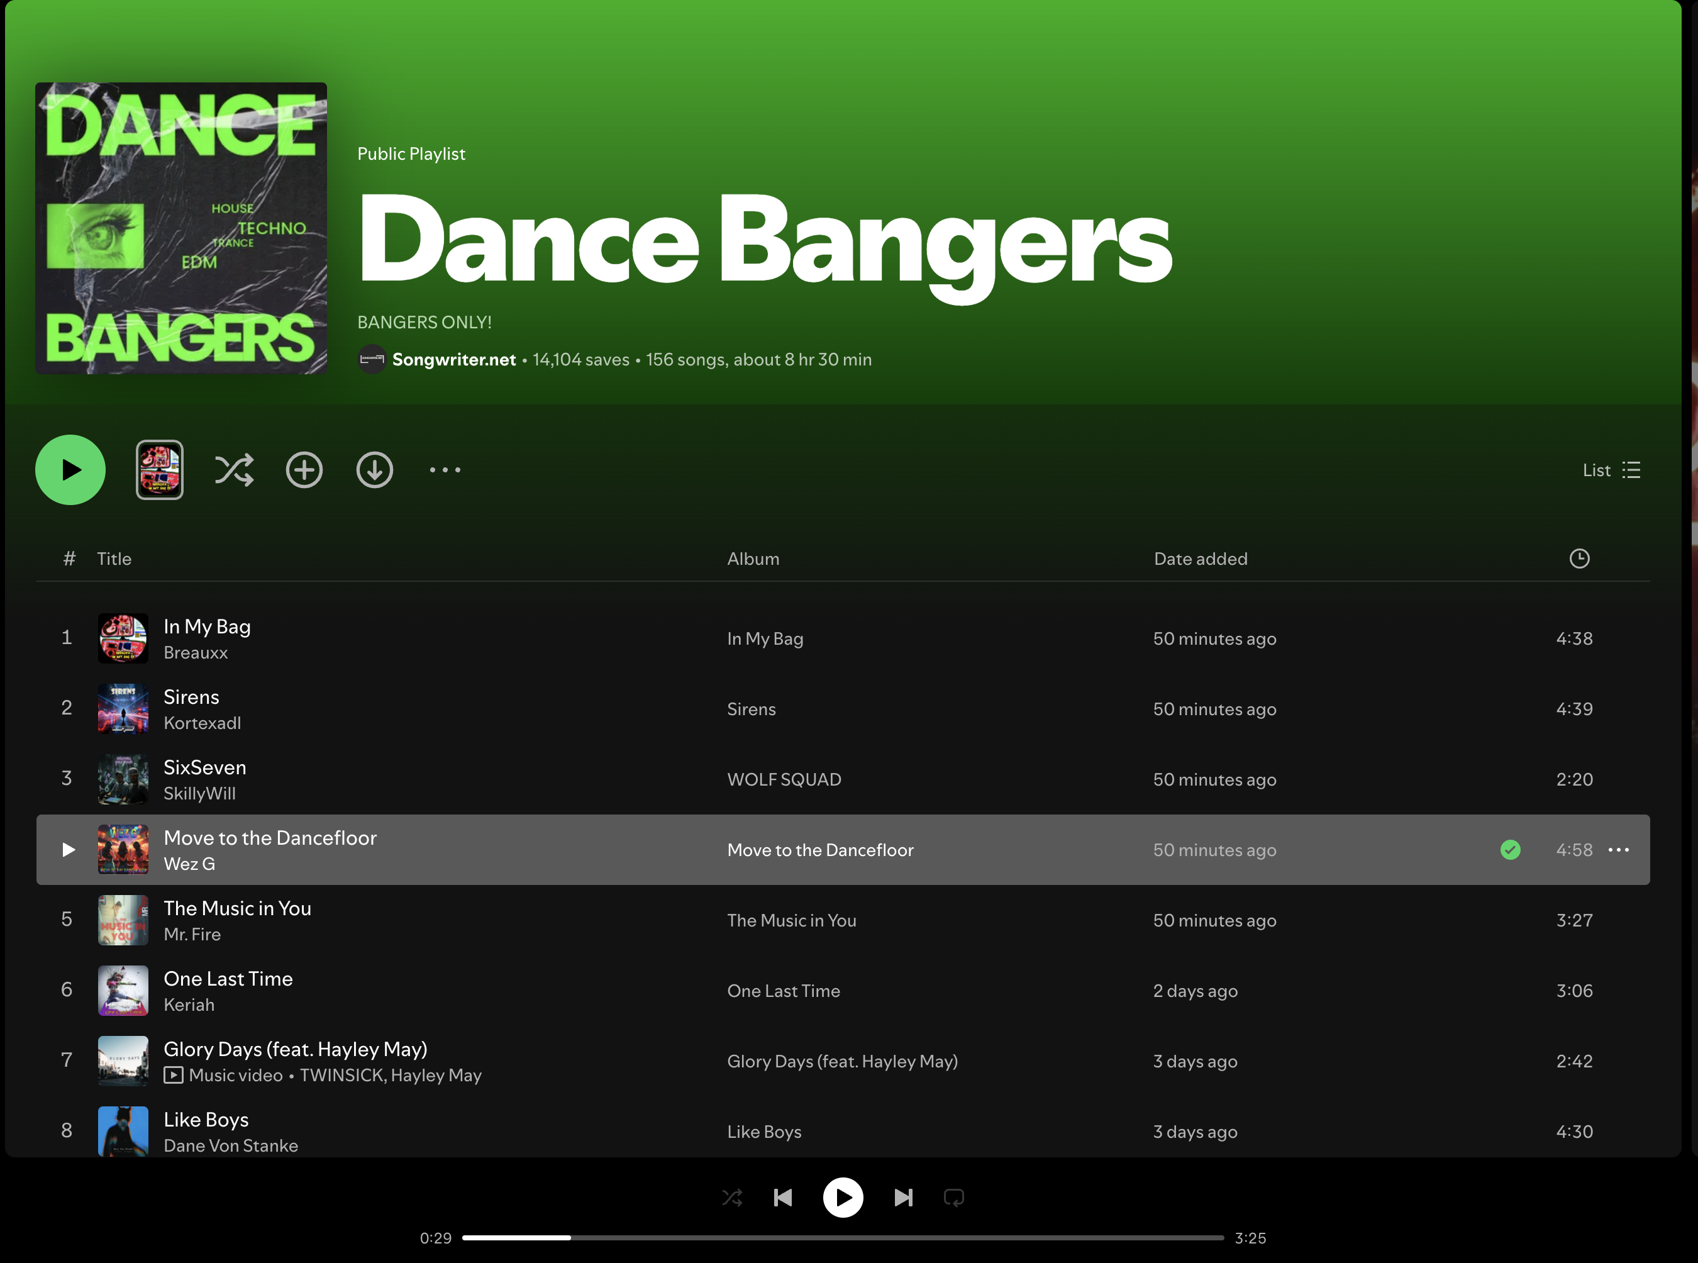The image size is (1698, 1263).
Task: Open playlist more options three dots
Action: (445, 469)
